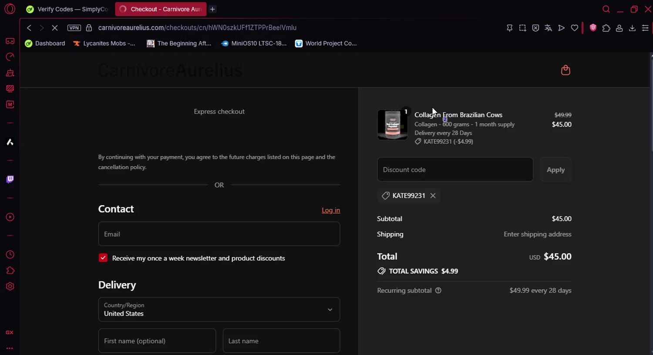Open the extensions puzzle icon in toolbar

(606, 28)
